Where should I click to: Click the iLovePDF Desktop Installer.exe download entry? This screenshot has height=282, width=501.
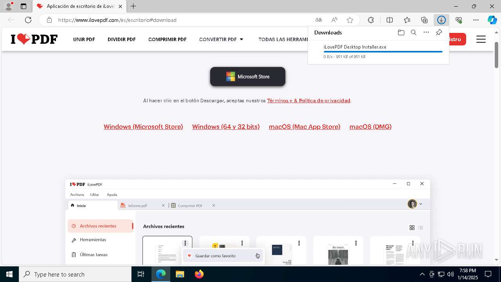(378, 51)
